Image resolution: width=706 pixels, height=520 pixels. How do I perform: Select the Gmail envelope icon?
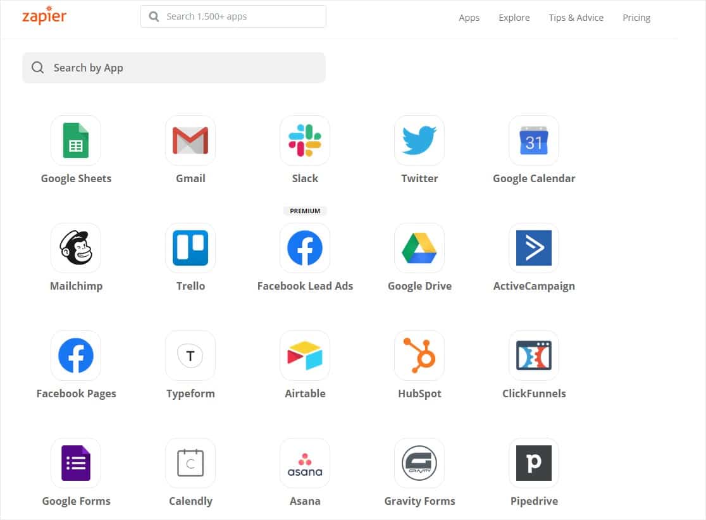point(190,140)
